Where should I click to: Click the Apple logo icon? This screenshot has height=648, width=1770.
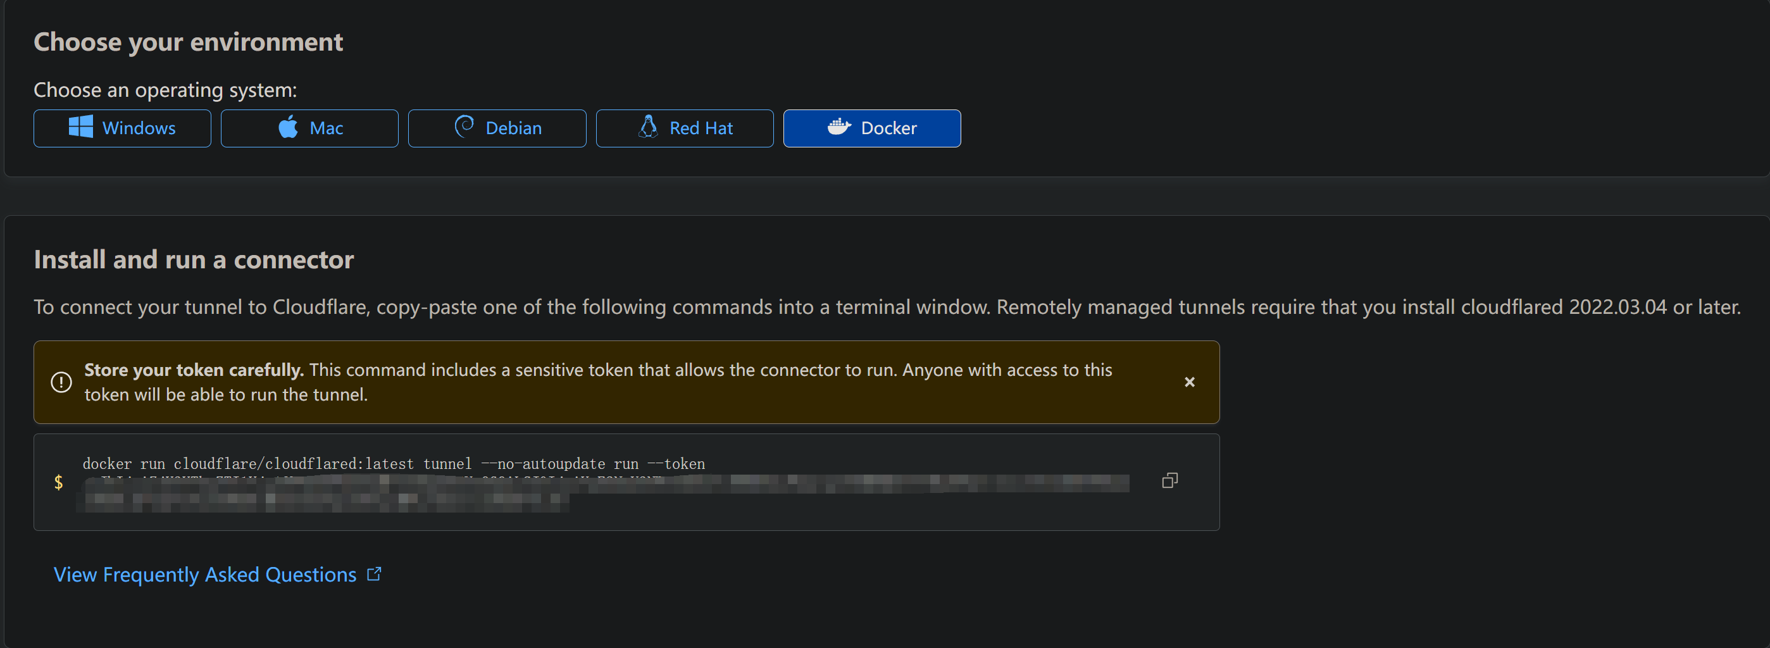289,128
